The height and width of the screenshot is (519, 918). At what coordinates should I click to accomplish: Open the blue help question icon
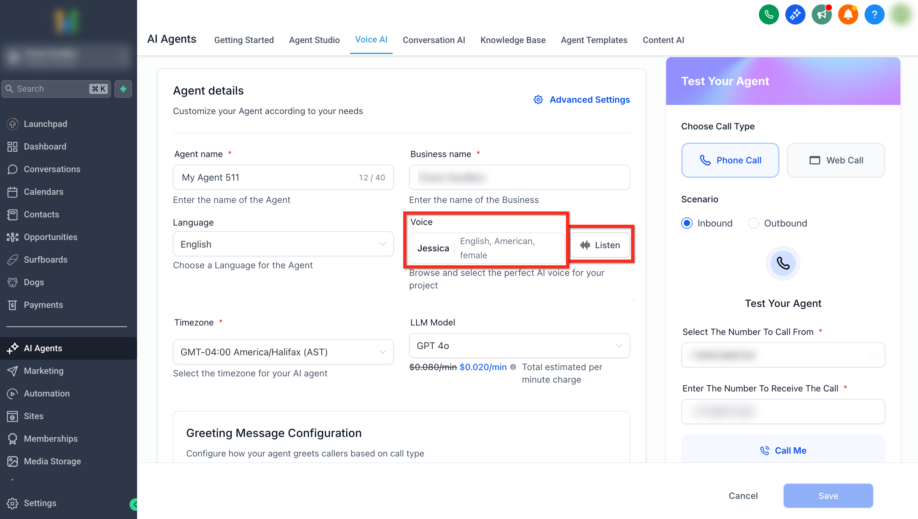point(874,15)
